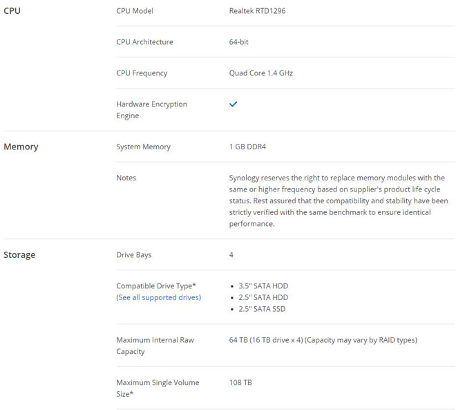Click the Notes label under Memory
Image resolution: width=456 pixels, height=410 pixels.
pos(126,178)
